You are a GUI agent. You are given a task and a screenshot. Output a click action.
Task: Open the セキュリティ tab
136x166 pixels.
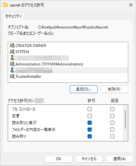14,16
